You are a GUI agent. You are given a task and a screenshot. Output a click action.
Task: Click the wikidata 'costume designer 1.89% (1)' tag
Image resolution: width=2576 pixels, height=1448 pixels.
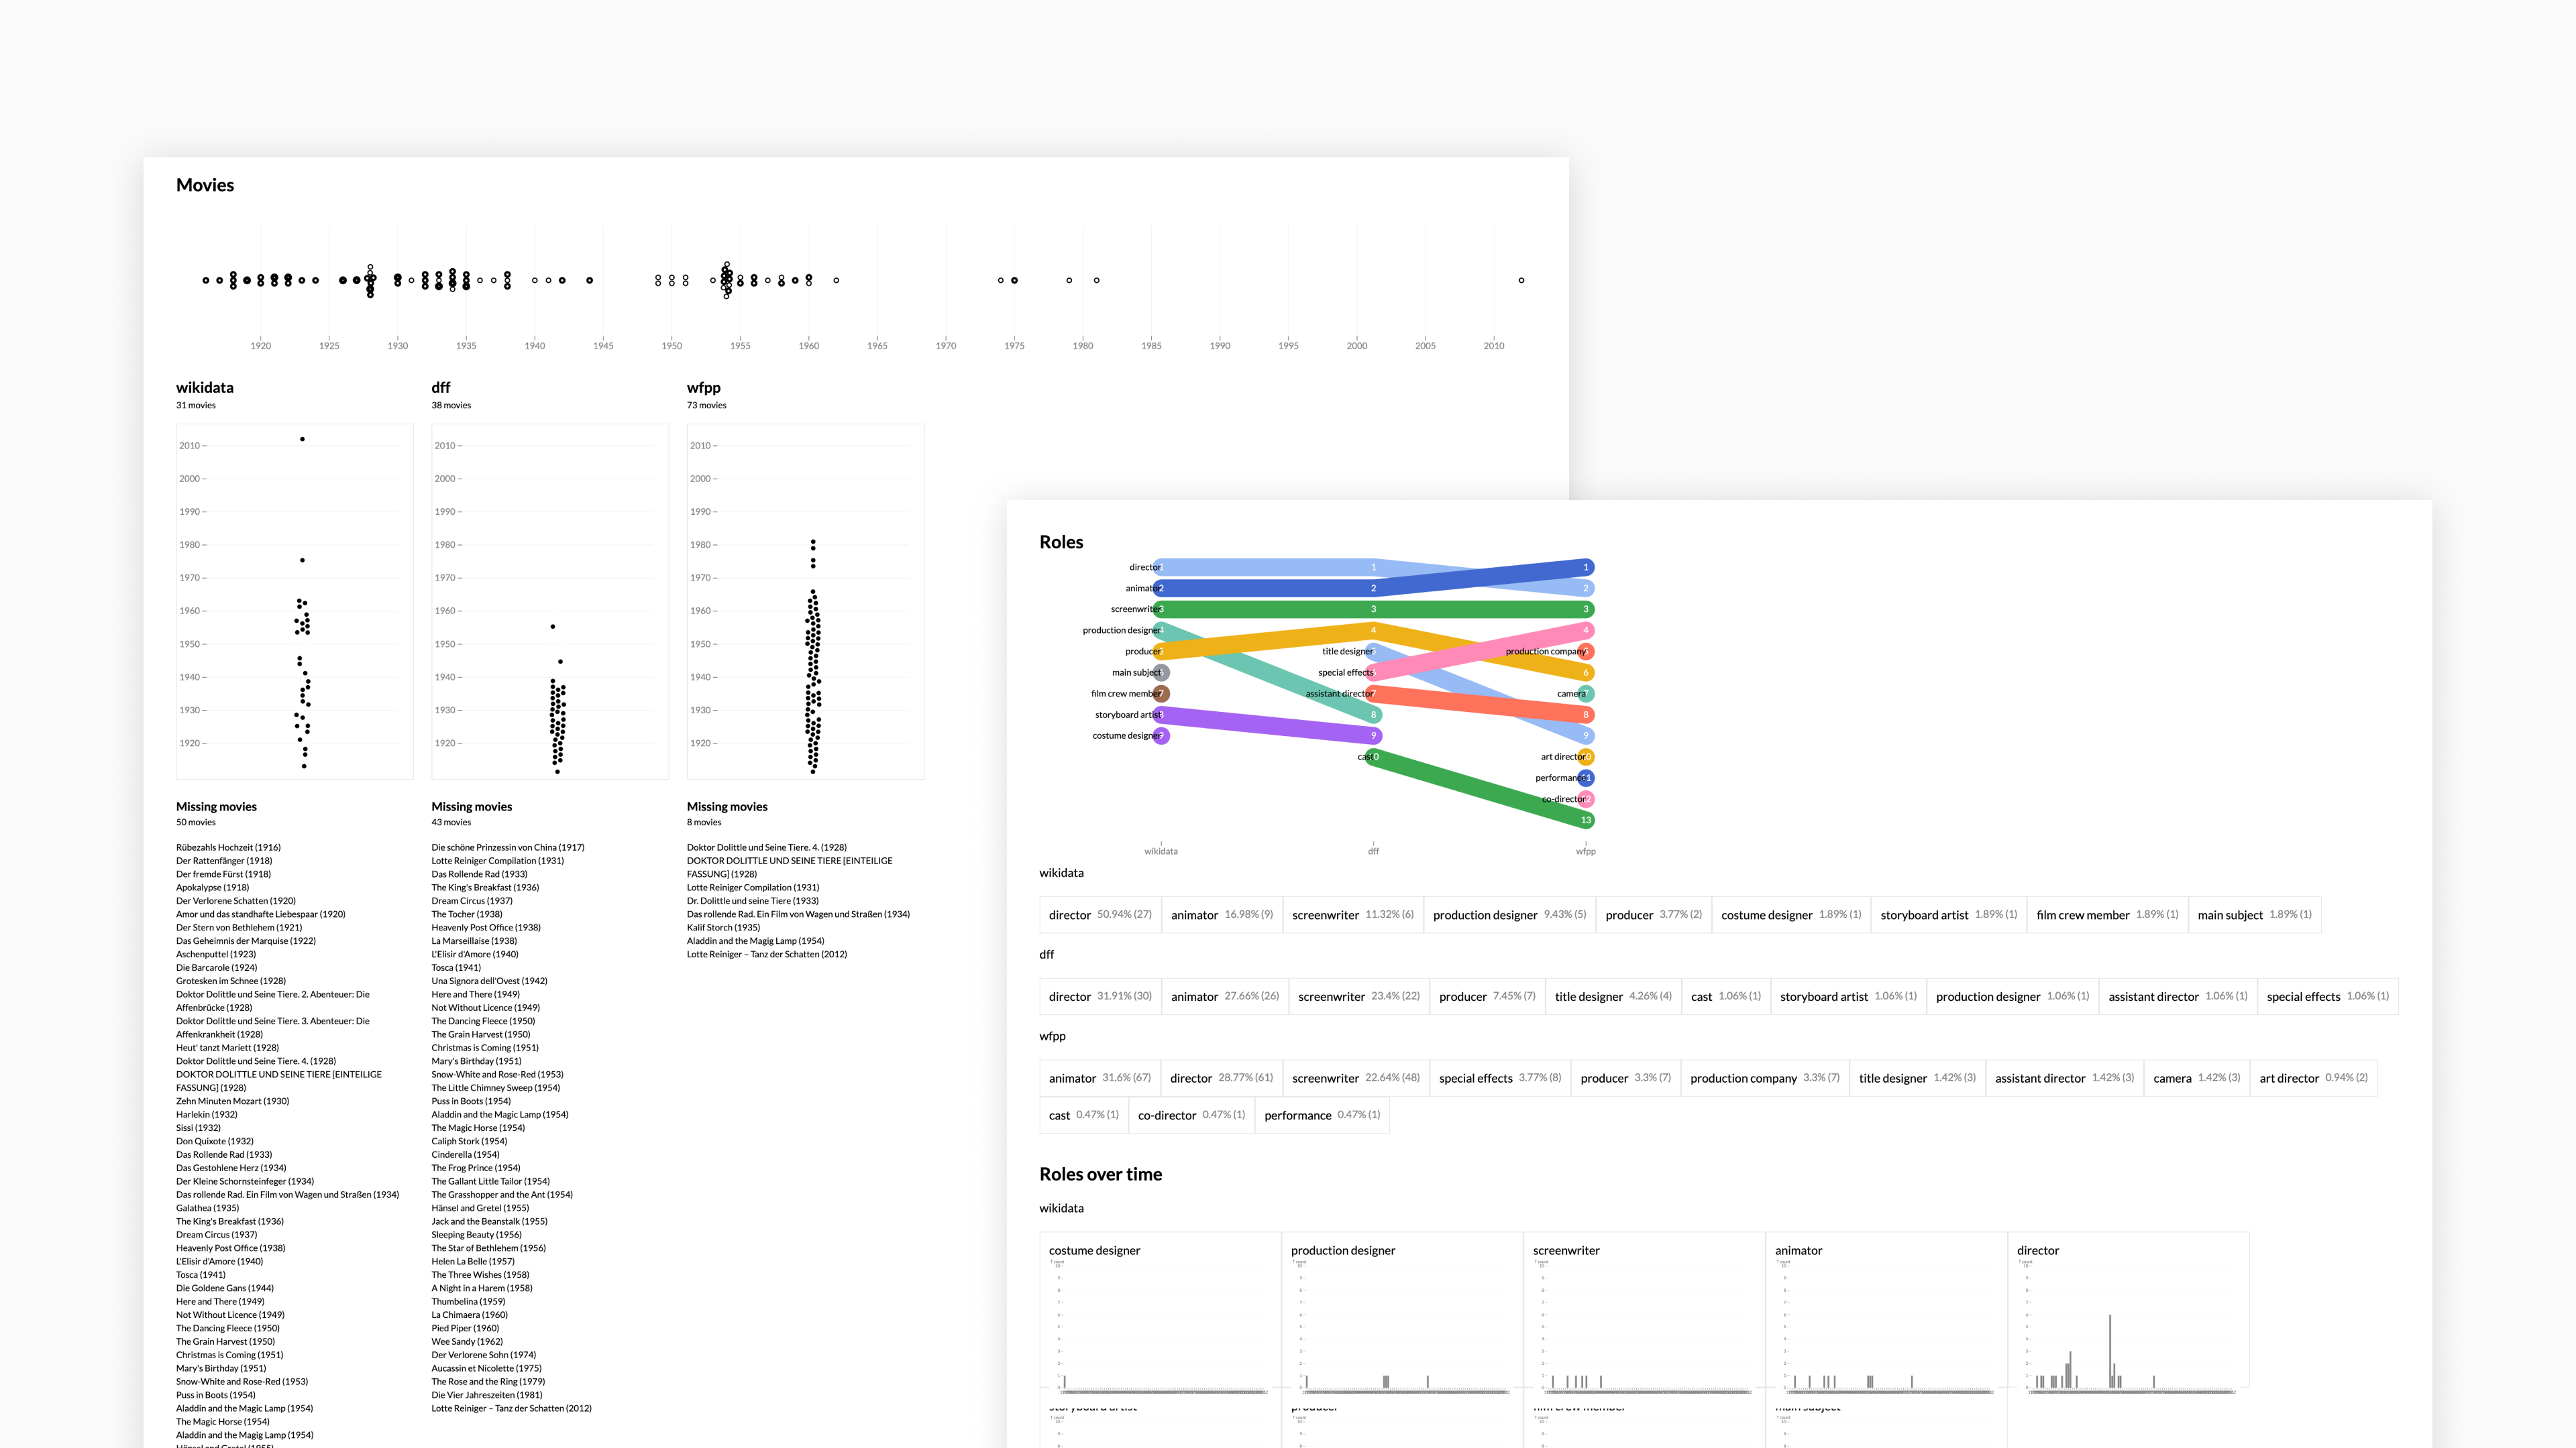(1791, 914)
